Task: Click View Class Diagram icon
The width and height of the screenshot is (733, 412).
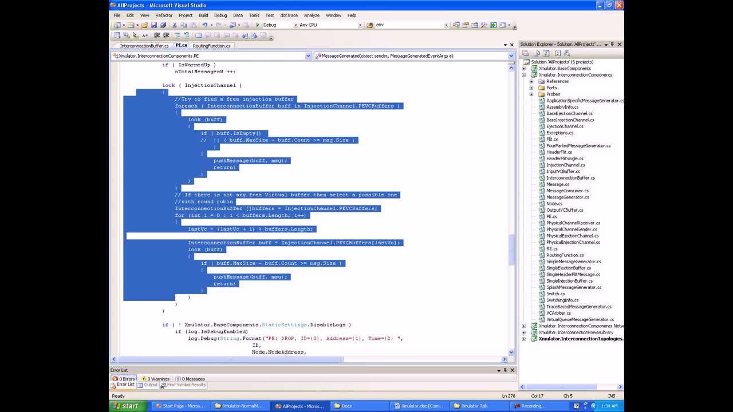Action: [567, 53]
